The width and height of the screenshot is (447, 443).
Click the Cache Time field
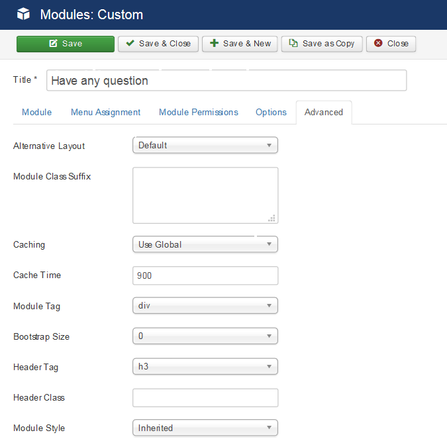(205, 275)
